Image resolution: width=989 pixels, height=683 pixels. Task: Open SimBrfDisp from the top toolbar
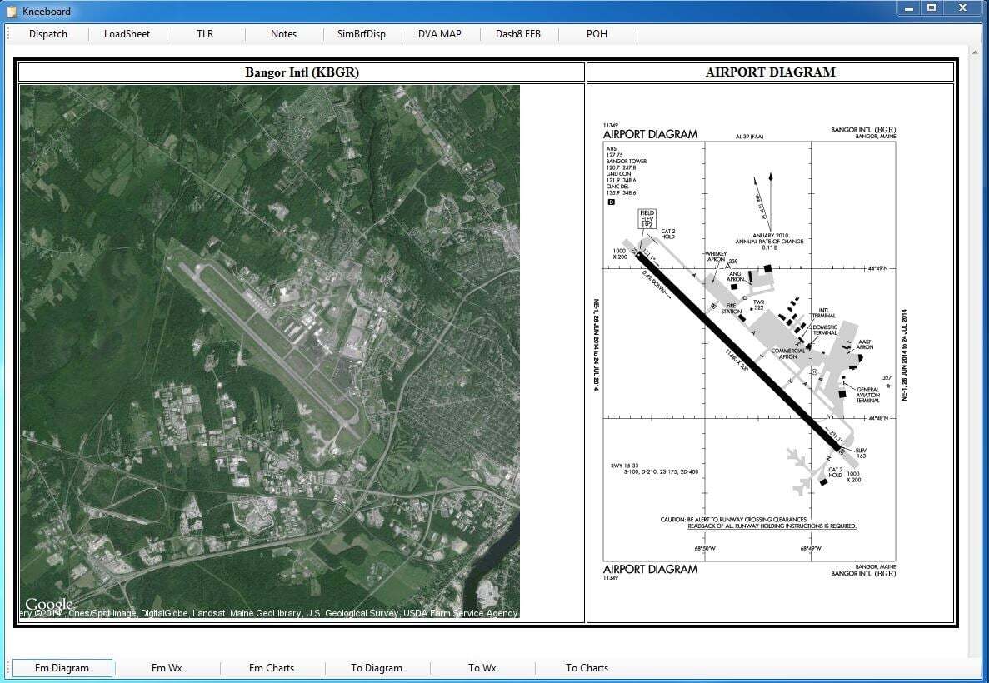362,34
